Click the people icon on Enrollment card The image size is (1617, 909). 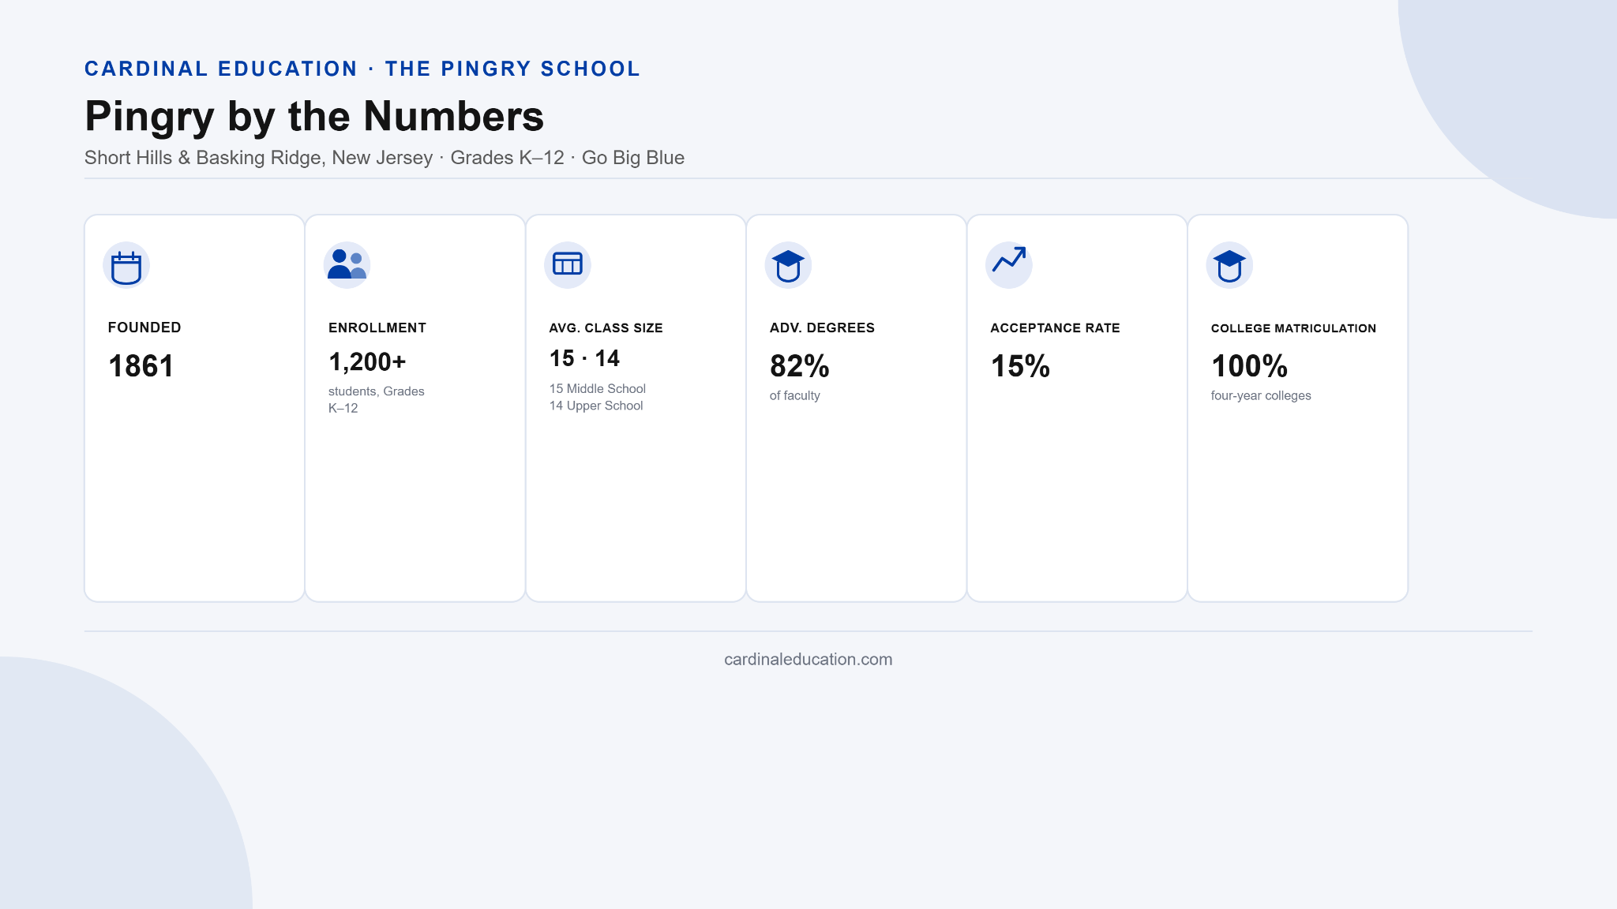(347, 266)
